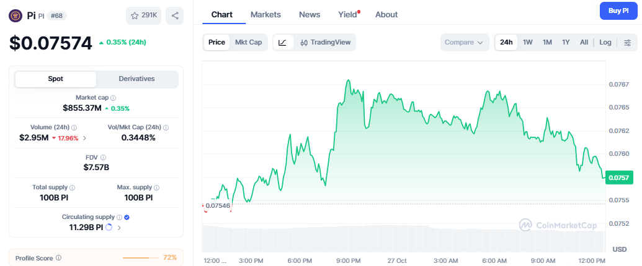Click the $7.57B FDV value

pos(96,168)
